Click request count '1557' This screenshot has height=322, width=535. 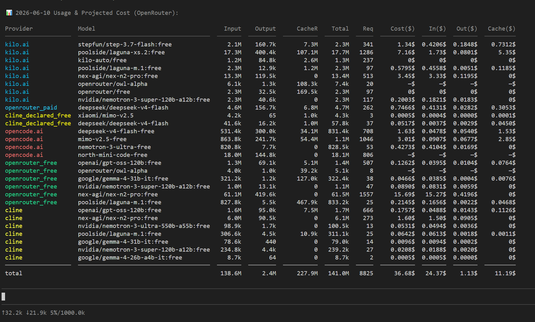click(x=366, y=194)
